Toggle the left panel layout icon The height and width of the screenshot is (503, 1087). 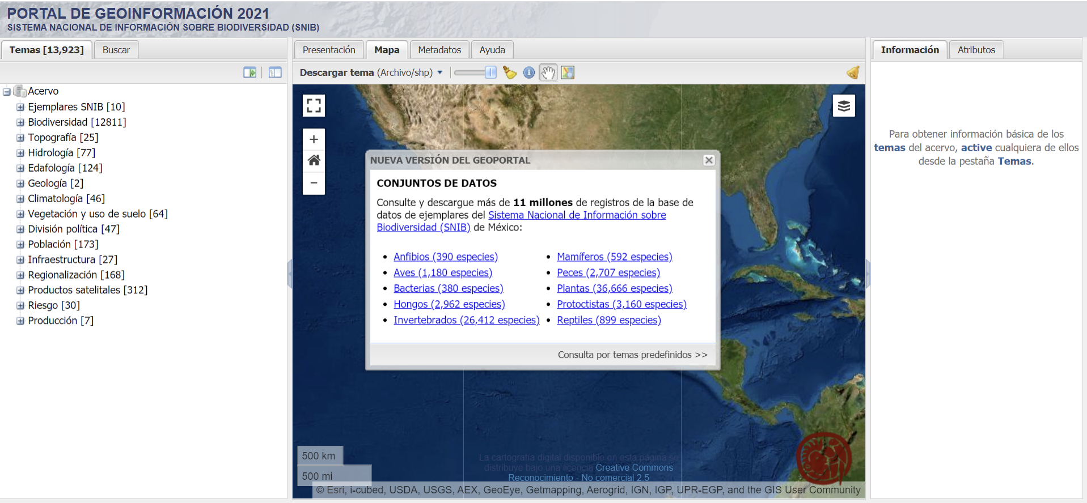275,73
